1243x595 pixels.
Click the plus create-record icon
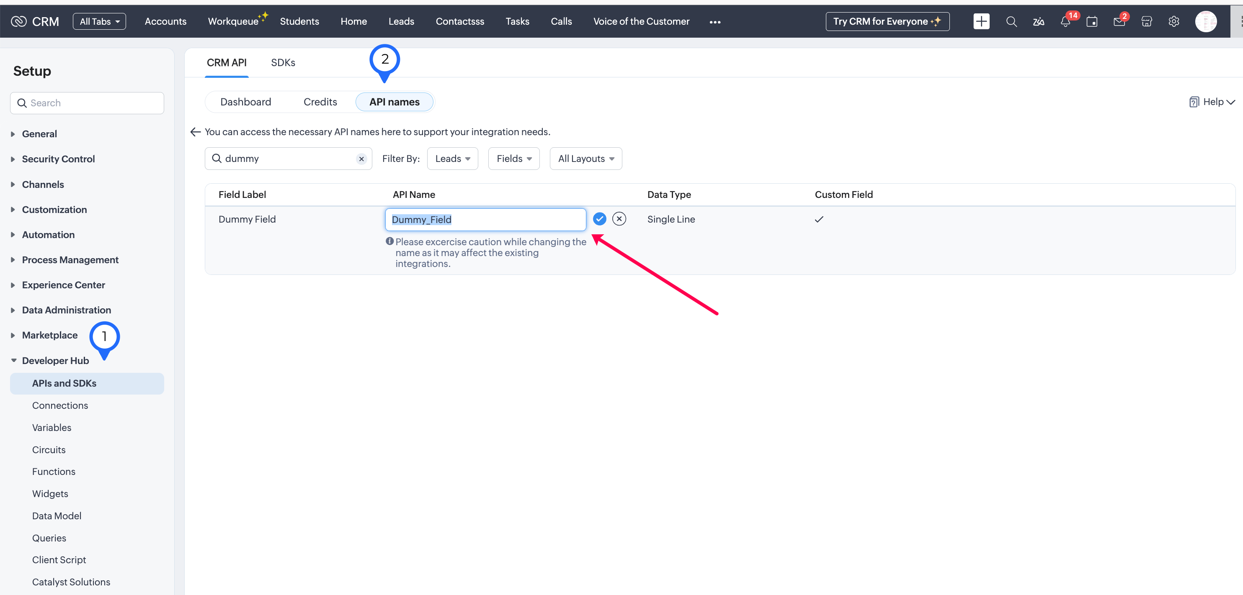point(981,22)
